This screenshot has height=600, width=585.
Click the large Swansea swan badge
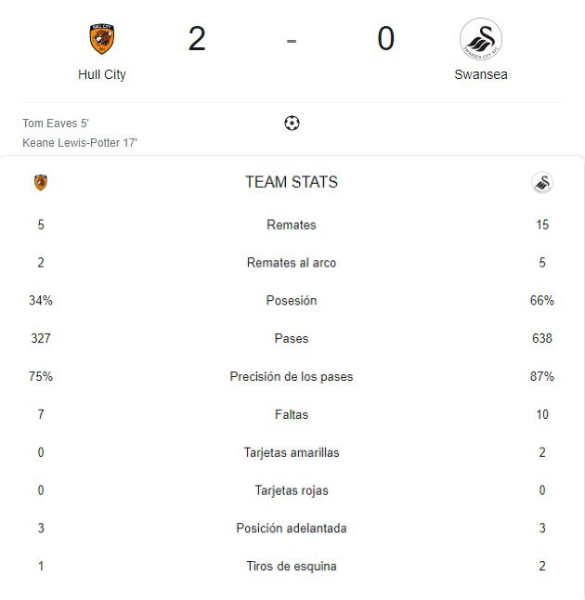coord(481,39)
